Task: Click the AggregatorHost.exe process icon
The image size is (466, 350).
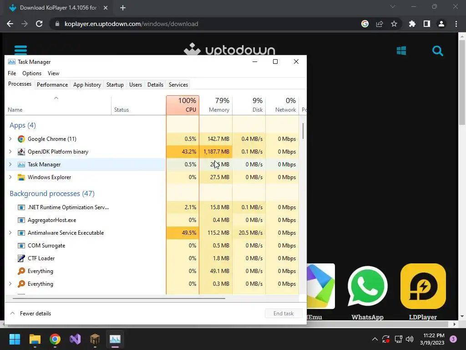Action: 21,220
